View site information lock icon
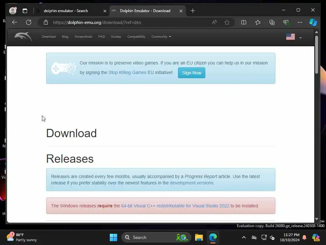Image resolution: width=326 pixels, height=245 pixels. click(x=46, y=22)
